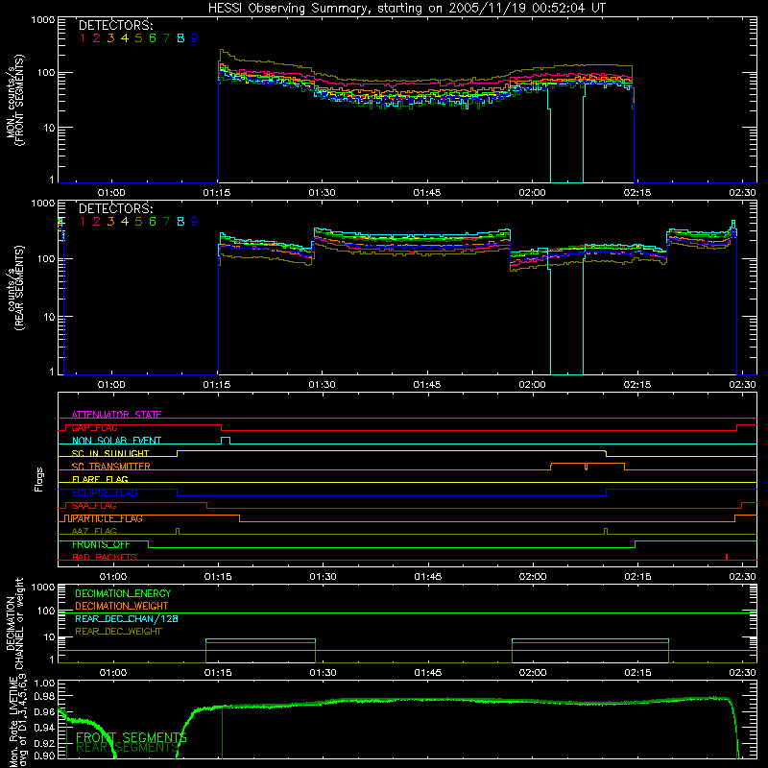Select the NON_SOLAR_EVENT flag label
The width and height of the screenshot is (768, 768).
pyautogui.click(x=116, y=441)
